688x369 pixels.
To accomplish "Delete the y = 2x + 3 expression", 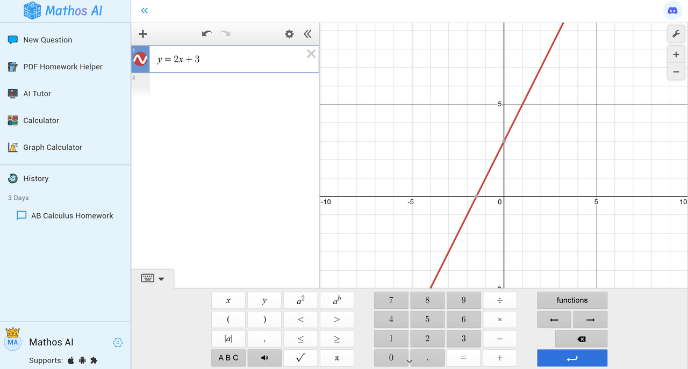I will coord(311,53).
